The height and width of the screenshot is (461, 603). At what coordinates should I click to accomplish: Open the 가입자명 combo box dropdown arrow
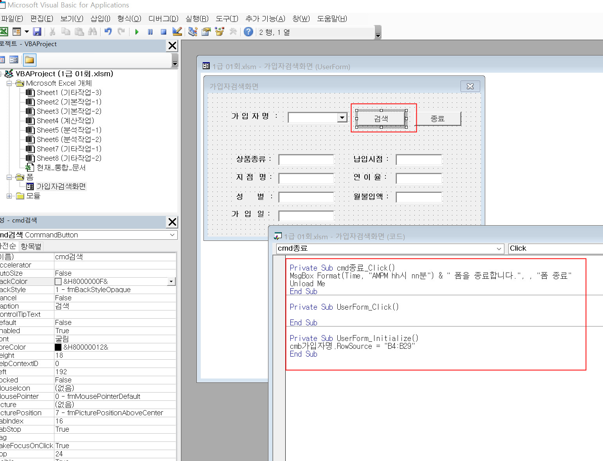point(342,117)
